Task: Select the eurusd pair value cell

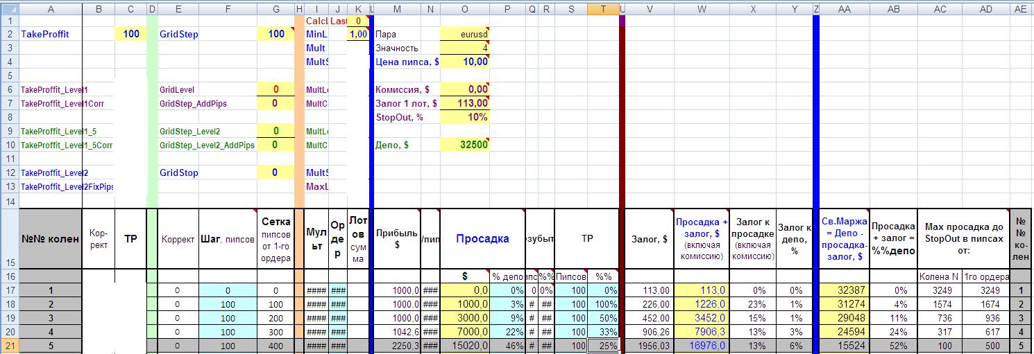Action: click(x=464, y=34)
